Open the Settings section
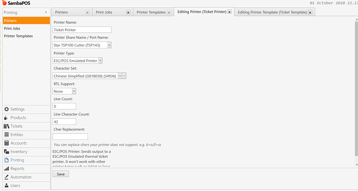 pyautogui.click(x=26, y=109)
